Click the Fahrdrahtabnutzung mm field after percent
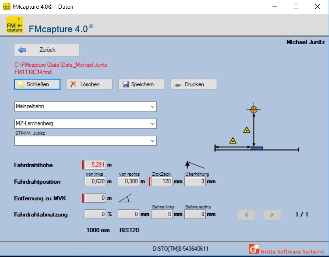The width and height of the screenshot is (329, 257). [129, 214]
